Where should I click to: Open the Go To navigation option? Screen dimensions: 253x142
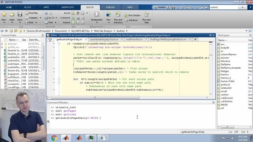[49, 18]
